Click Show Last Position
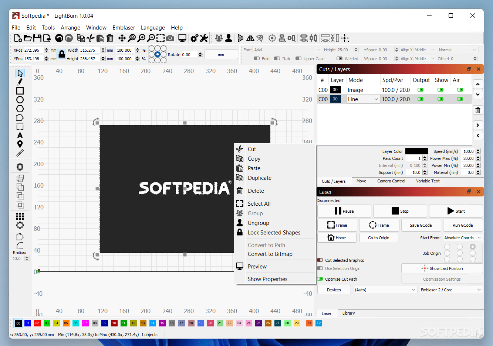 442,268
